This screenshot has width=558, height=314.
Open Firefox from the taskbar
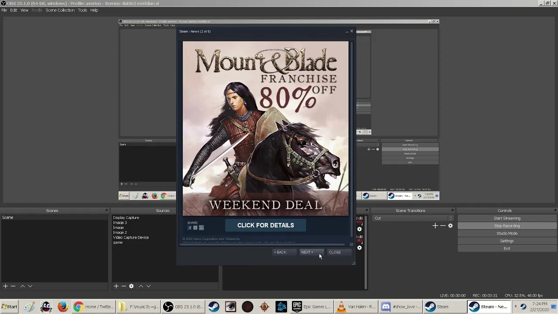coord(63,307)
